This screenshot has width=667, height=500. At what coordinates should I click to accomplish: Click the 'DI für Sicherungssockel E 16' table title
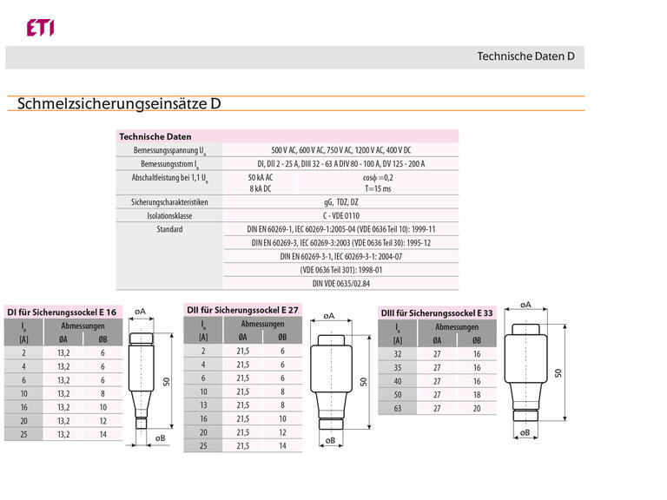(62, 312)
